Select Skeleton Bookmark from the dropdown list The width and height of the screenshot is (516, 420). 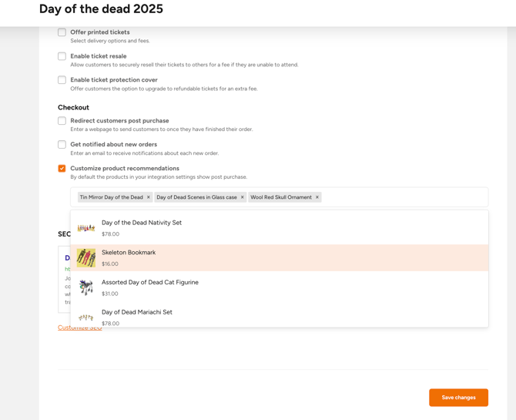[x=280, y=258]
